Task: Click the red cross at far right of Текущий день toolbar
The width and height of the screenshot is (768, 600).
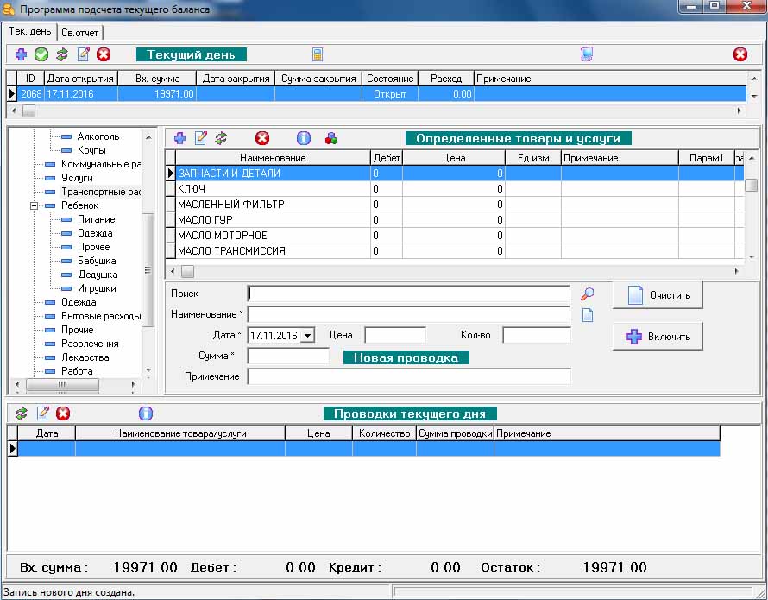Action: click(x=740, y=54)
